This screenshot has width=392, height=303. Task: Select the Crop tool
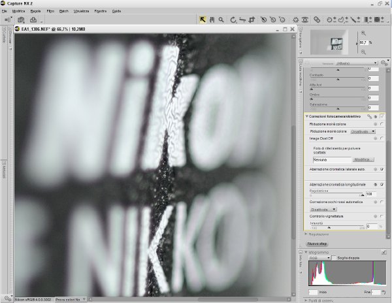pos(252,20)
